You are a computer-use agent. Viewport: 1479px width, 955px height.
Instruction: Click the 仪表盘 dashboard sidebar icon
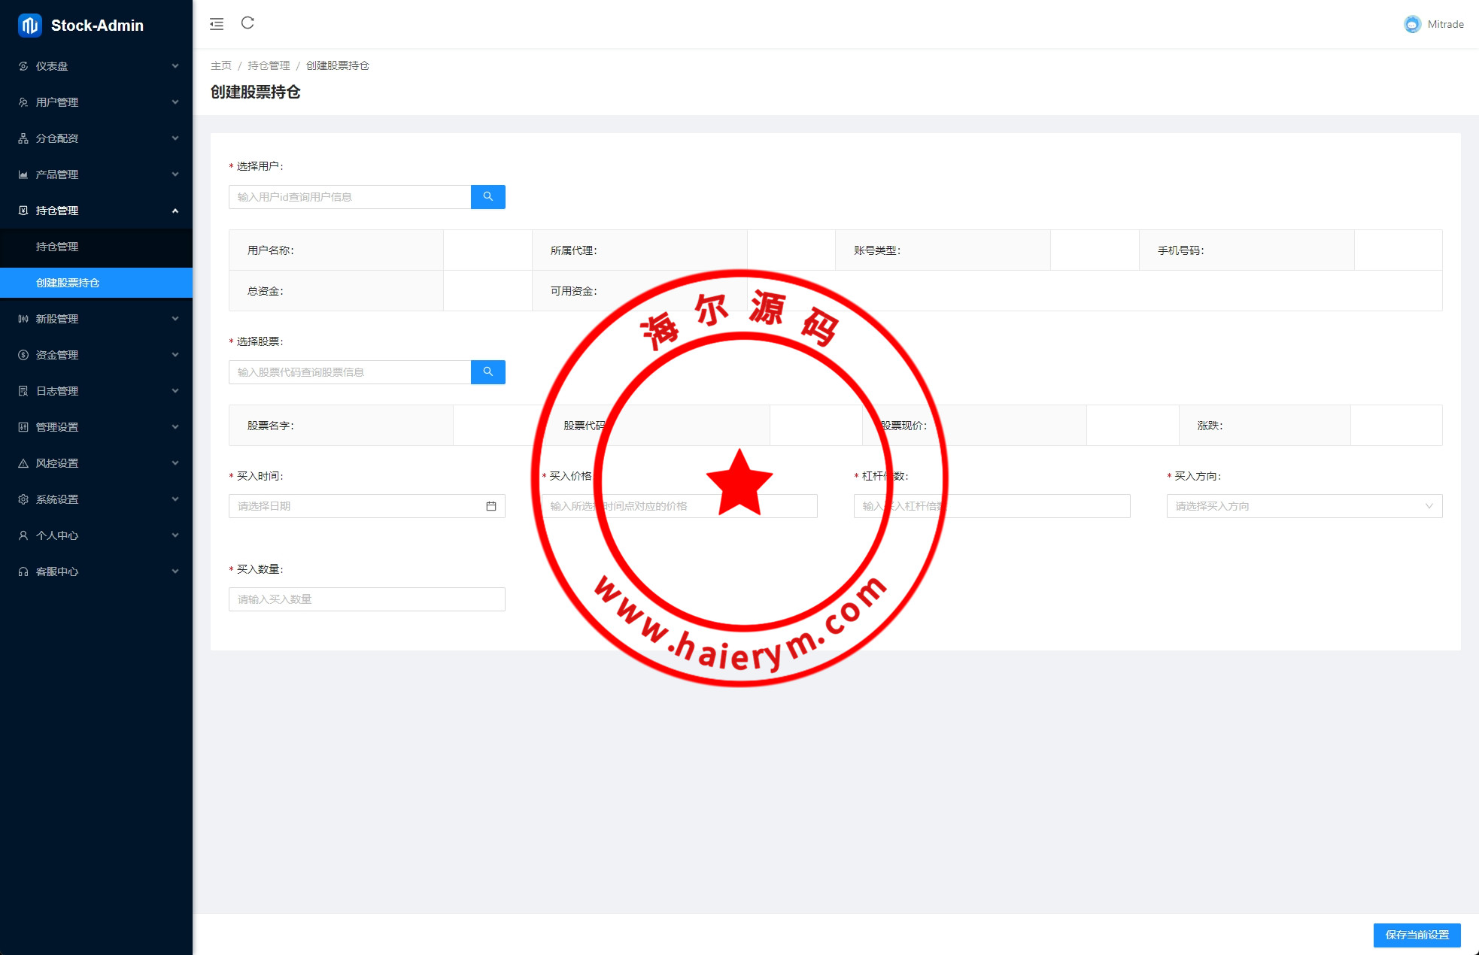point(23,66)
